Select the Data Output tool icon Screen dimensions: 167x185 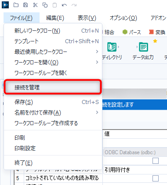pos(143,47)
